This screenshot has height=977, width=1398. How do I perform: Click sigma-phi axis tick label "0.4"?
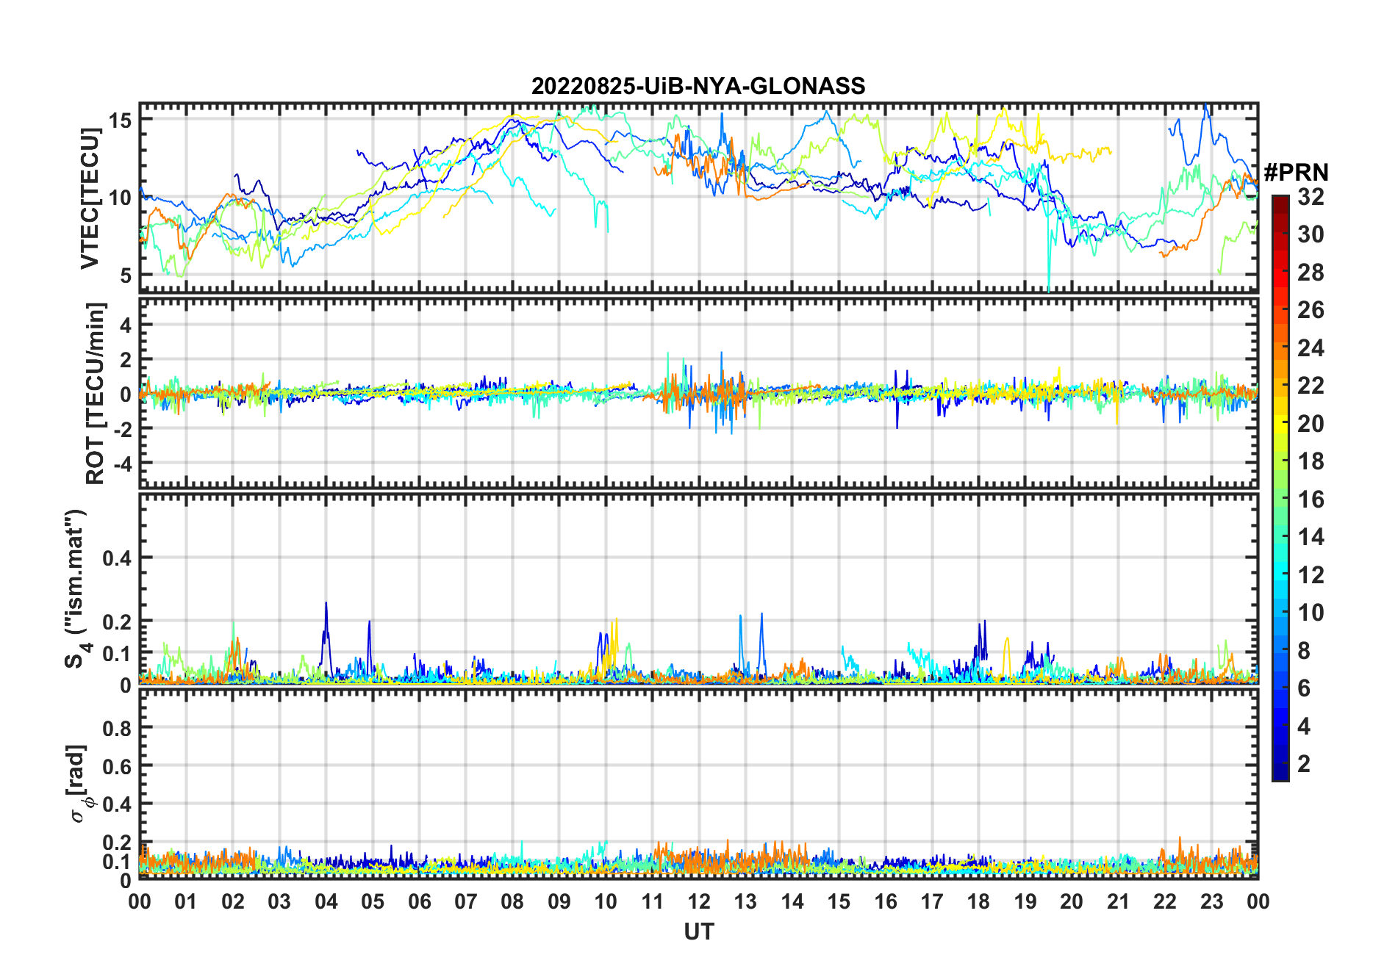click(x=118, y=804)
